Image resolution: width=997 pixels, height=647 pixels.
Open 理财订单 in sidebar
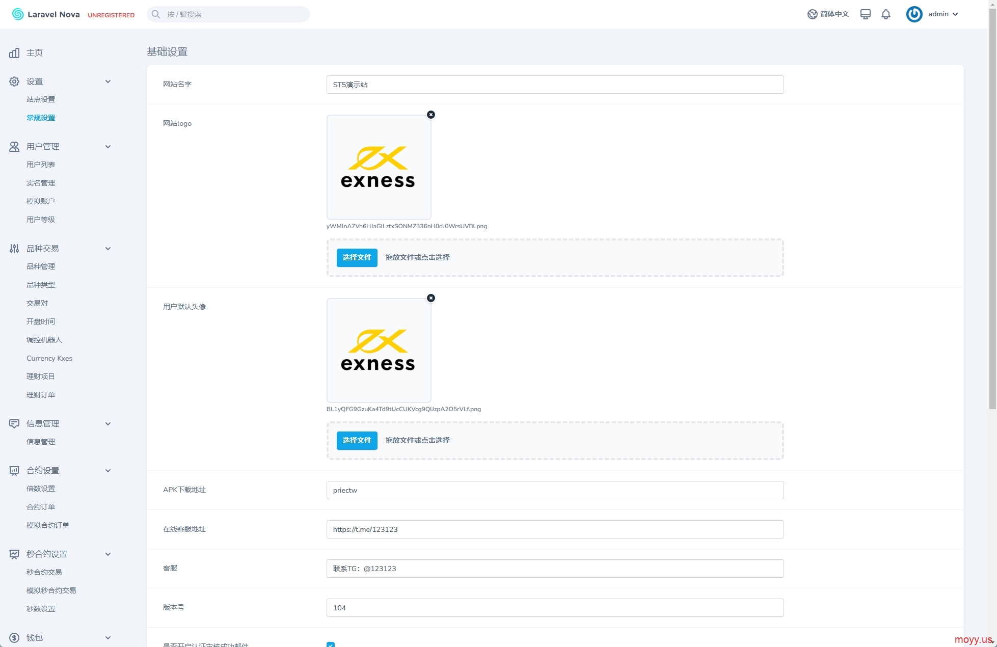tap(41, 395)
